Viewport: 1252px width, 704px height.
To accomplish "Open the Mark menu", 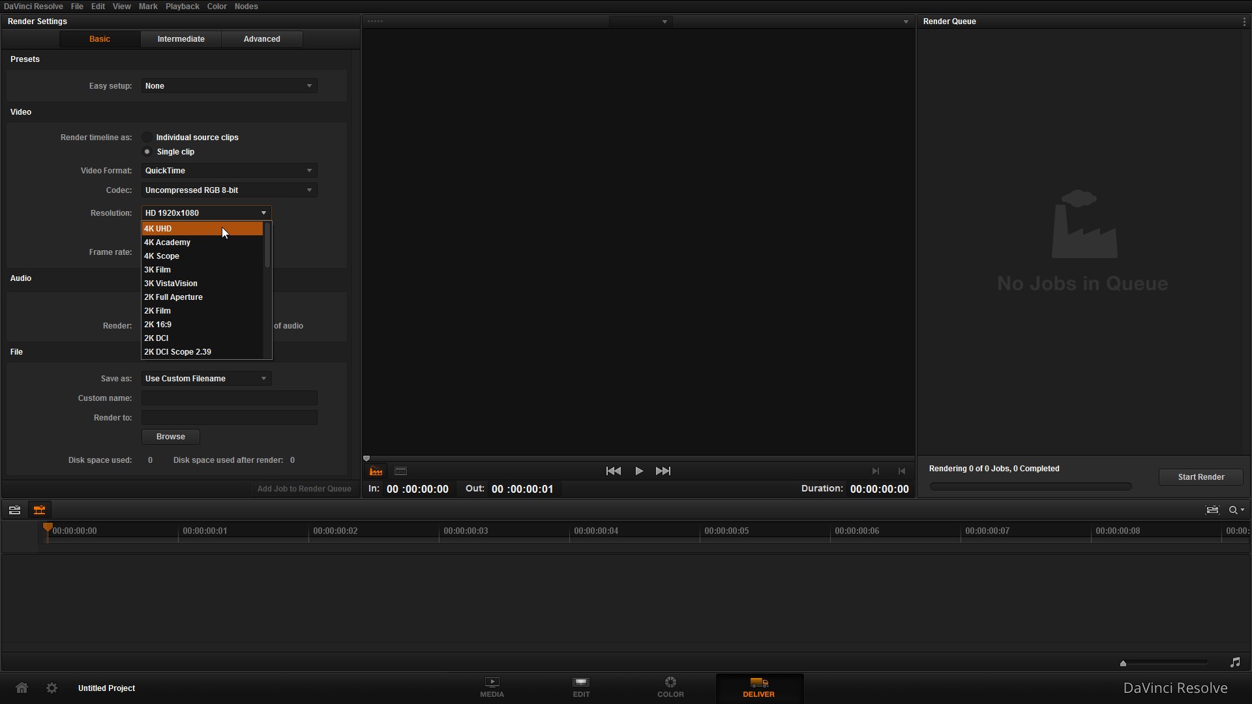I will 148,7.
